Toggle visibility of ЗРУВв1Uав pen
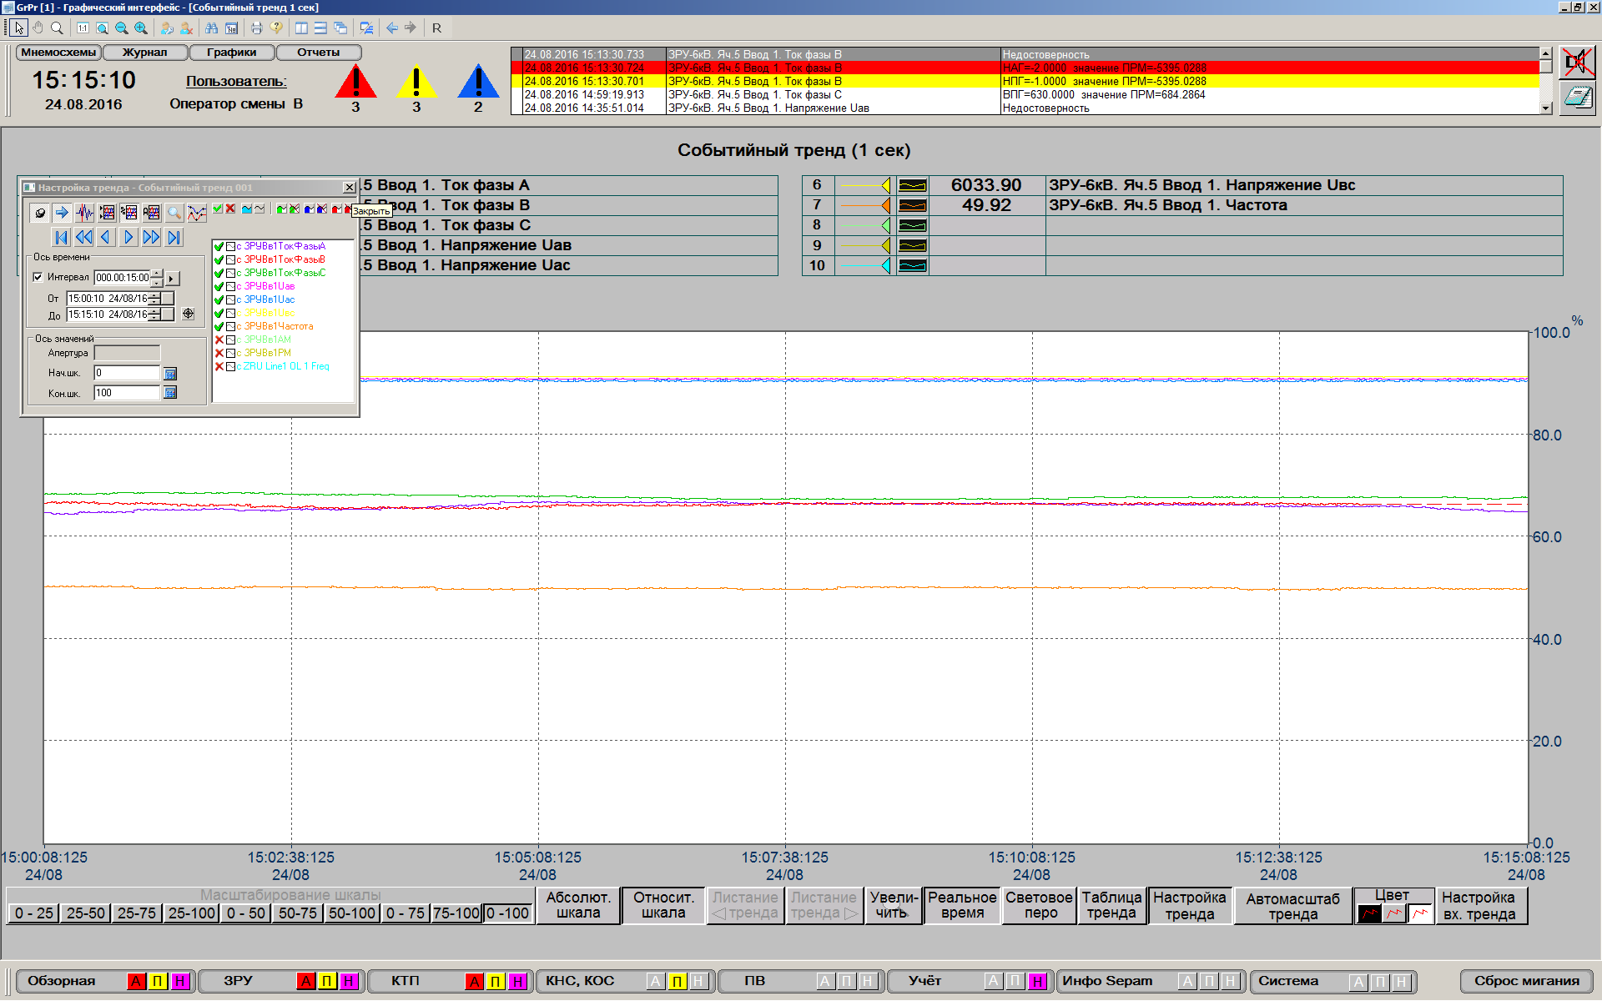1602x1001 pixels. click(219, 286)
